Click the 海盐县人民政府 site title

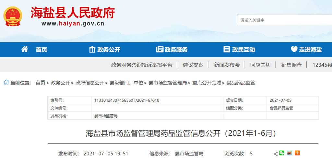[73, 13]
